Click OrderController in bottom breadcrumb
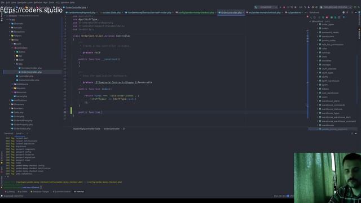 [x=112, y=129]
